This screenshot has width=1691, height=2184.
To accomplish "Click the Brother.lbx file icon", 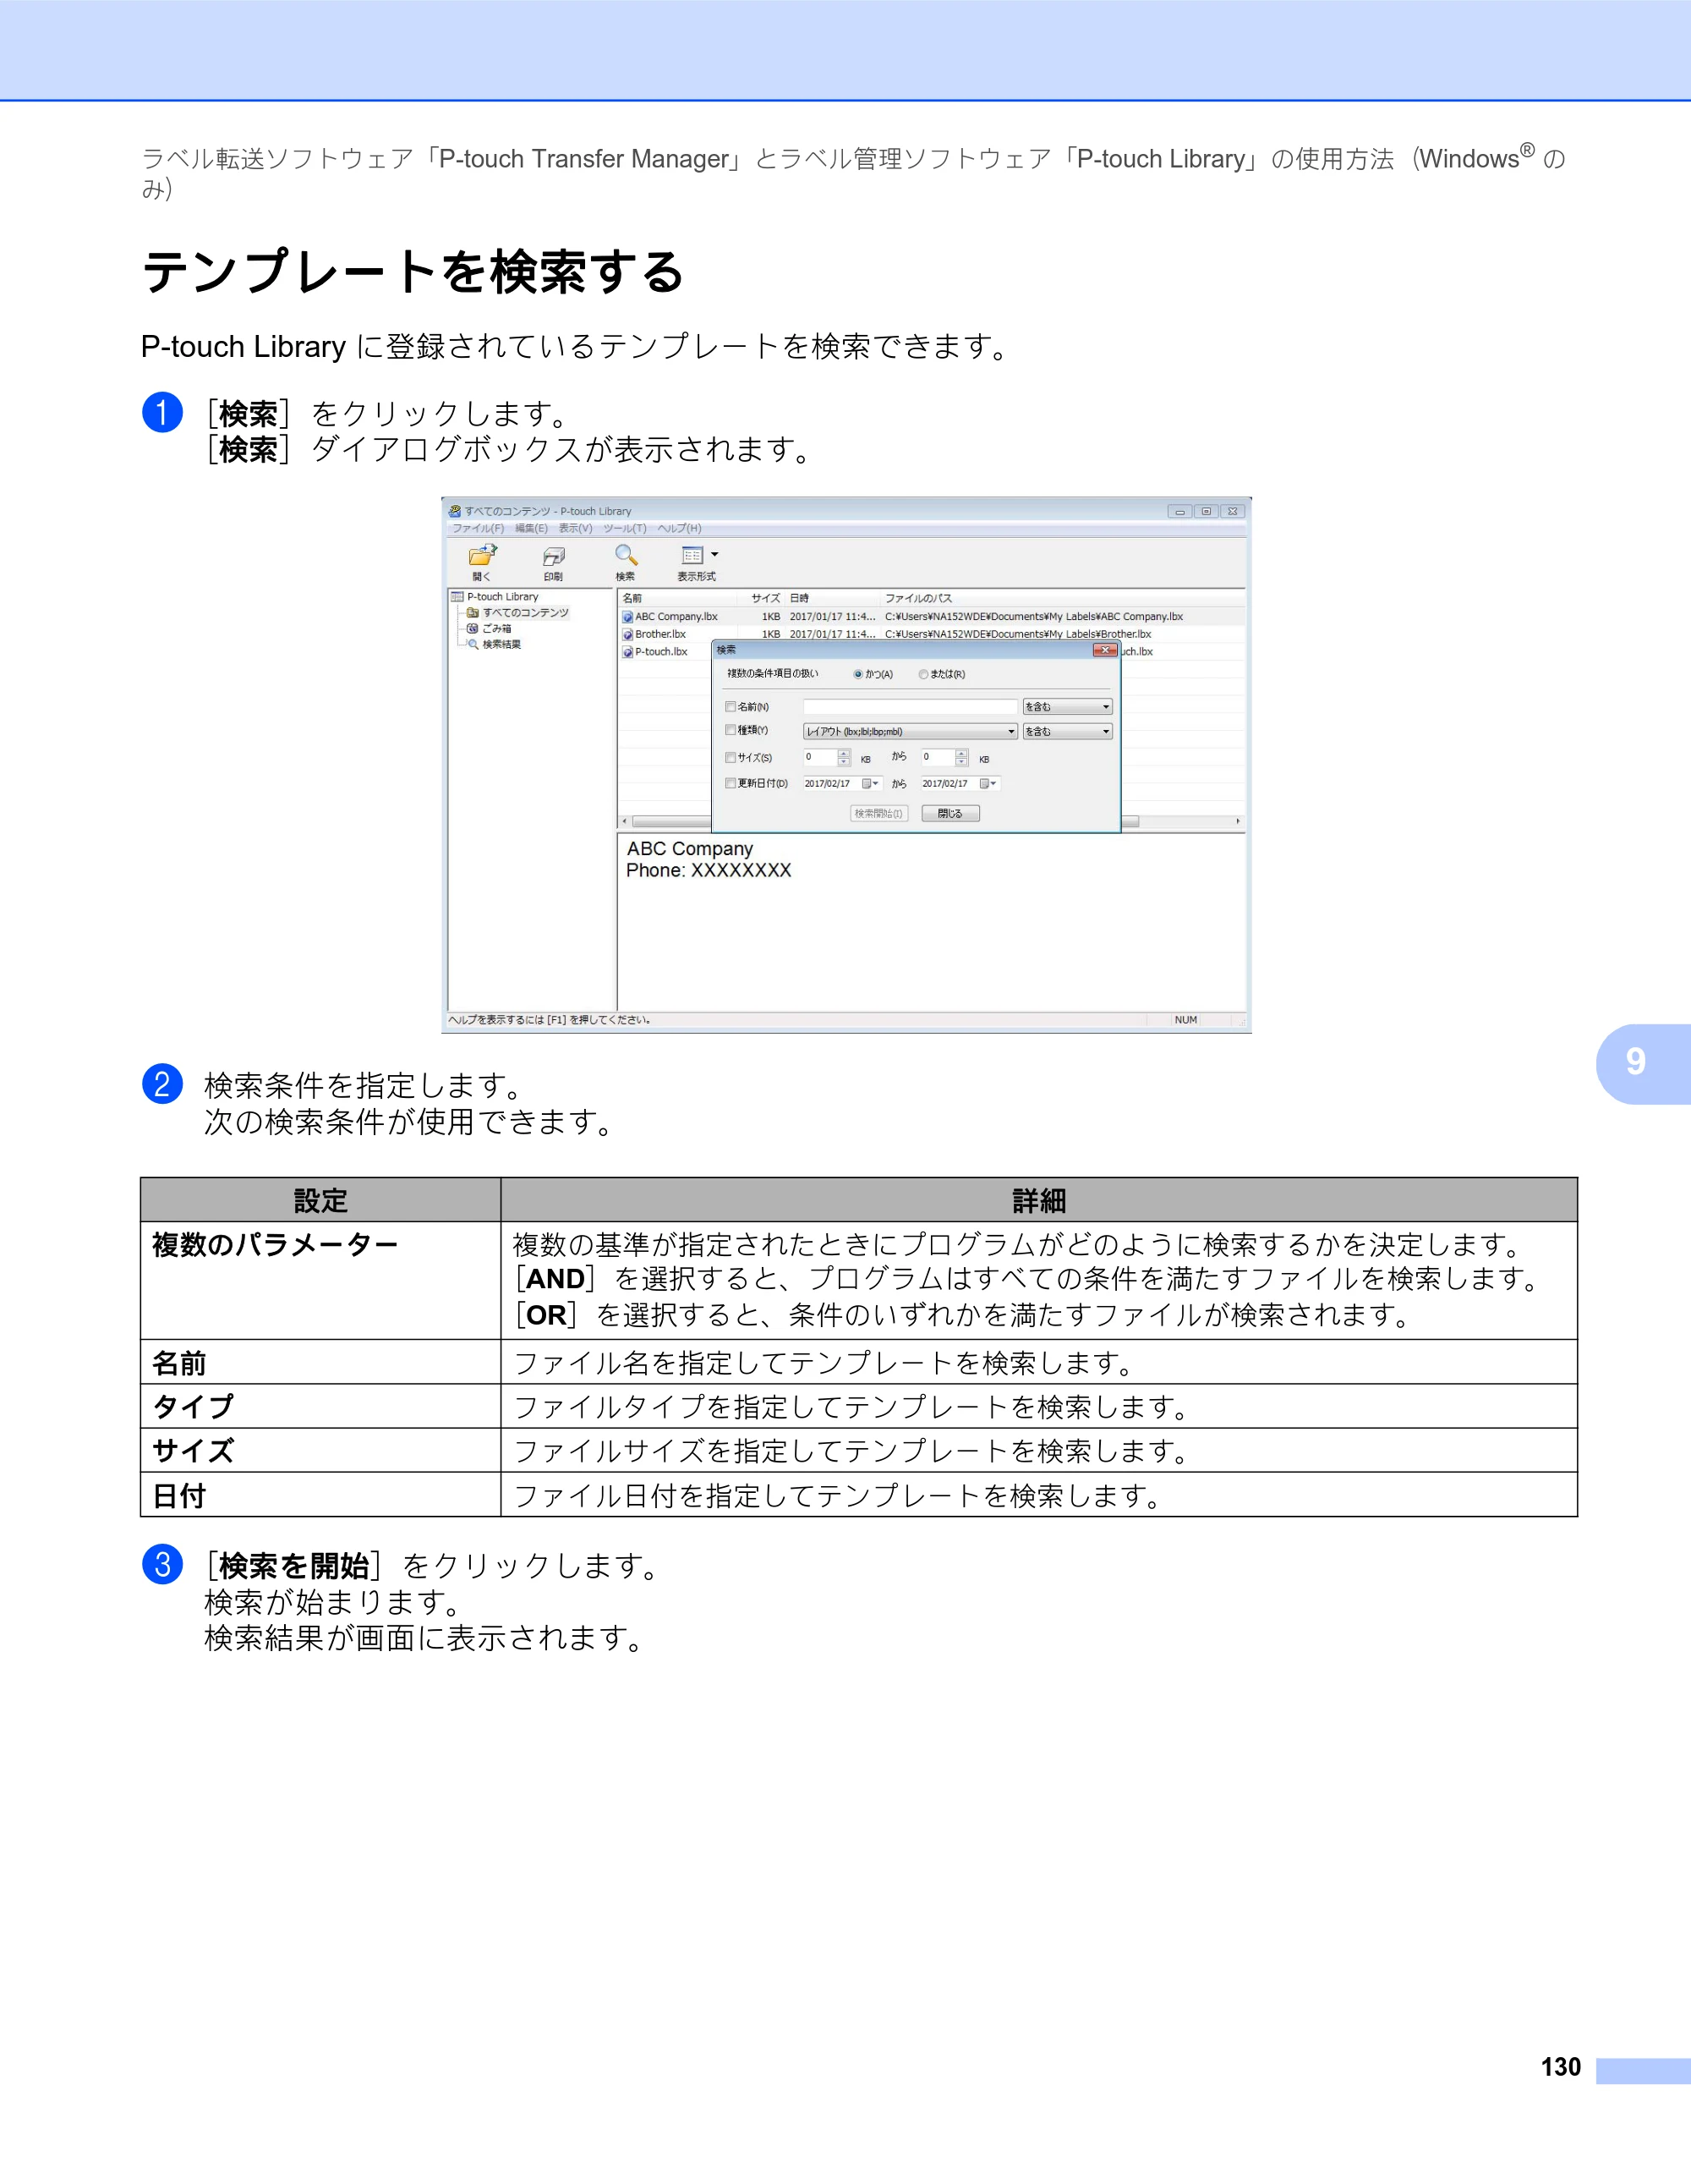I will [x=627, y=634].
